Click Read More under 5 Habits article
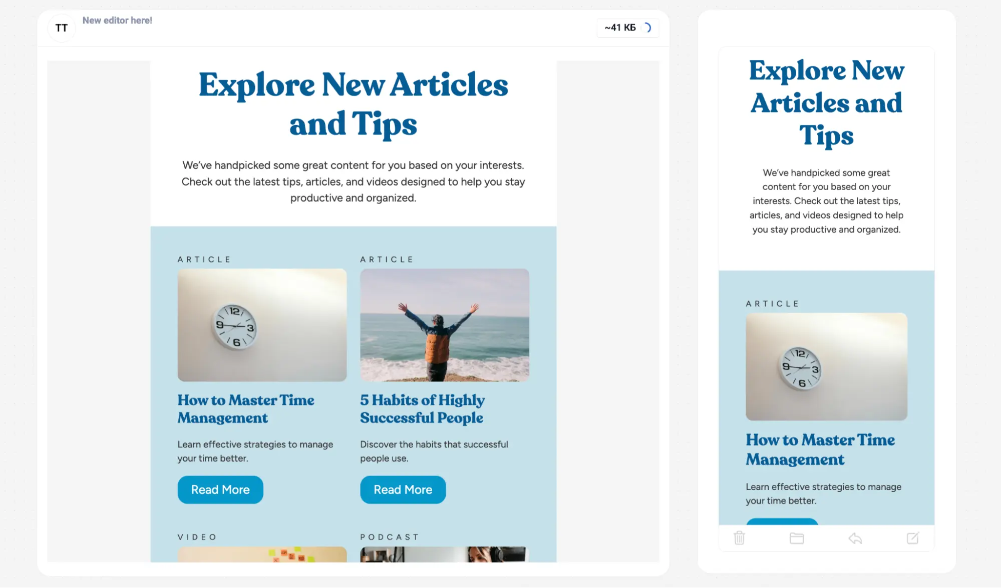 click(x=403, y=489)
